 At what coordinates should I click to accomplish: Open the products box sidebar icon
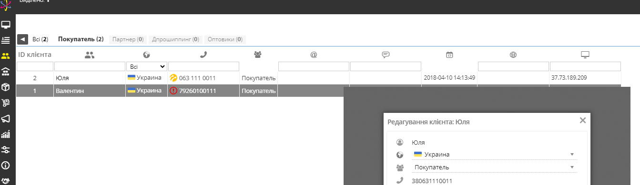tap(6, 87)
